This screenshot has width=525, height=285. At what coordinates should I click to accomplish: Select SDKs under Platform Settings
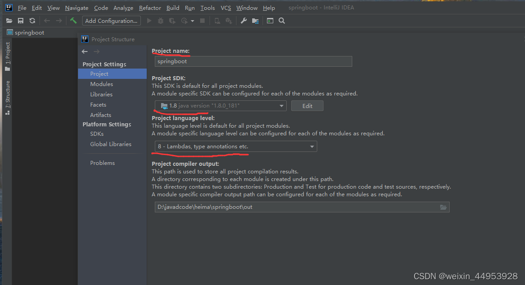tap(113, 134)
